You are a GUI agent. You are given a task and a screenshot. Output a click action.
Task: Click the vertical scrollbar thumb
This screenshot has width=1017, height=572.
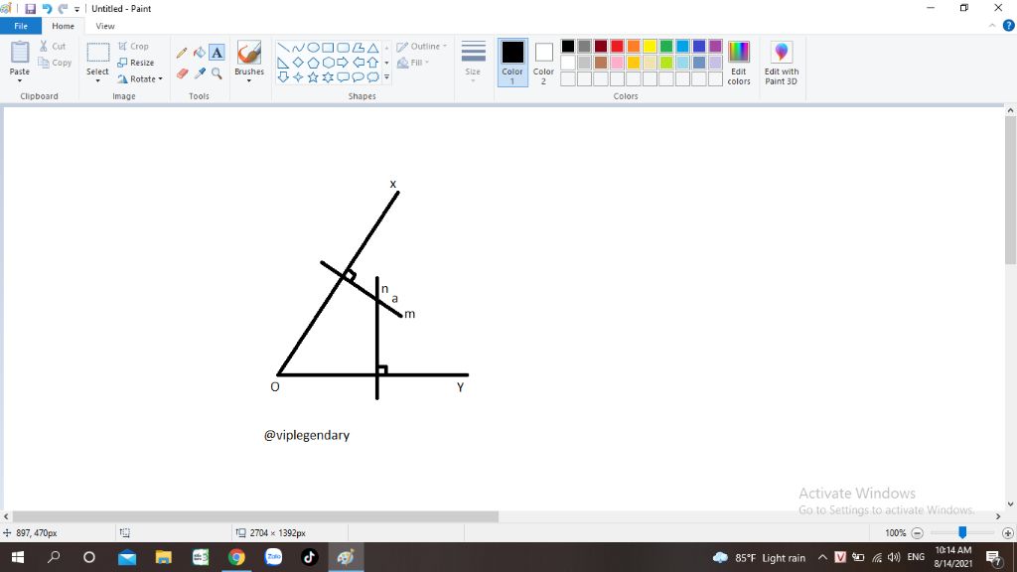tap(1010, 191)
